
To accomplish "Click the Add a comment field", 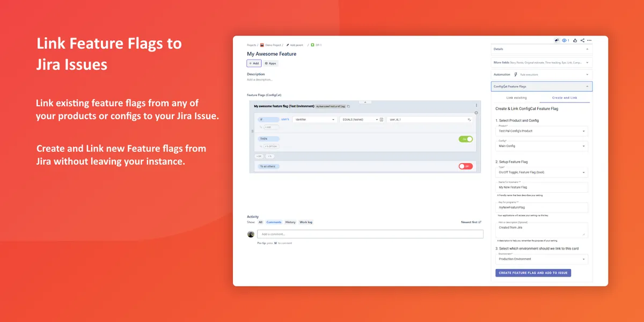I will click(x=370, y=234).
